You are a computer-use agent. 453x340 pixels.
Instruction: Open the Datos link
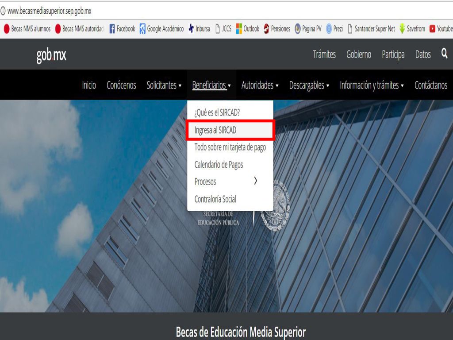tap(423, 54)
